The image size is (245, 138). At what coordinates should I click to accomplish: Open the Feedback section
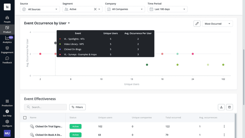point(7,60)
